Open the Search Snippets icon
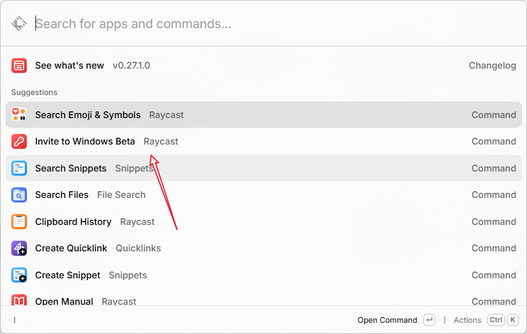This screenshot has width=527, height=334. click(19, 168)
